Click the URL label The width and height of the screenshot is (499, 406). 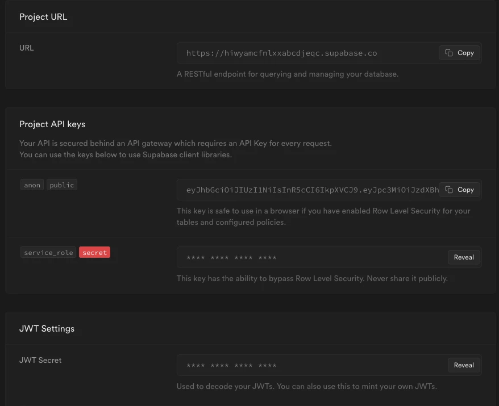point(26,48)
